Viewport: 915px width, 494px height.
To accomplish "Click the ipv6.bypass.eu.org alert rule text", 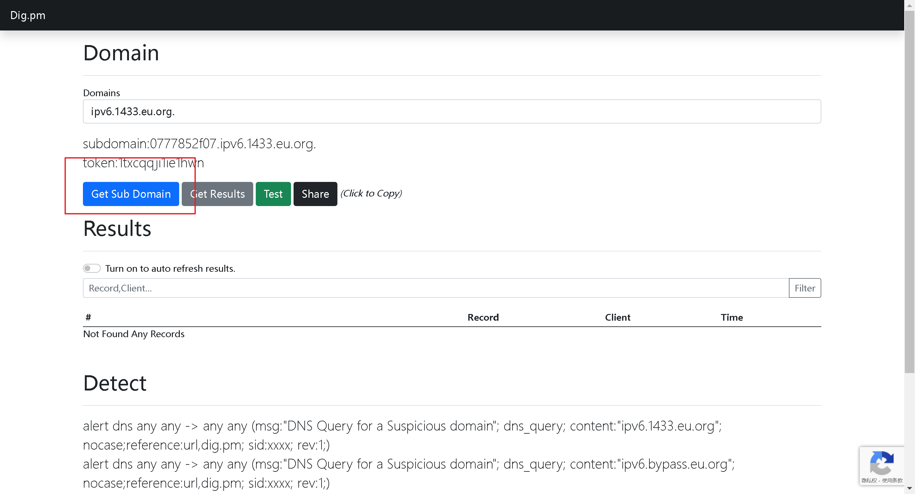I will coord(409,473).
